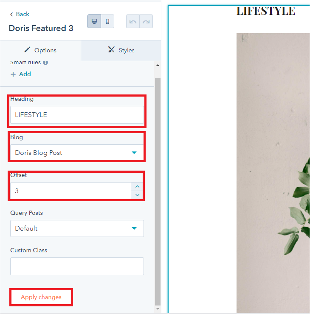This screenshot has height=314, width=310.
Task: Increase Offset with the up arrow
Action: [x=137, y=187]
